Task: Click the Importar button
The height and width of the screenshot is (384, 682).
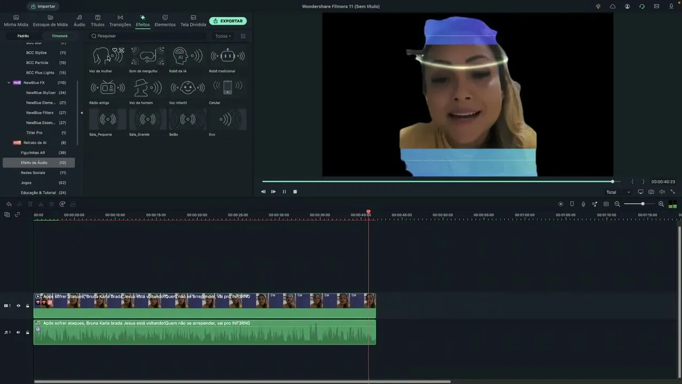Action: 43,6
